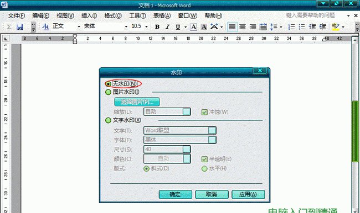Open the Help menu (帮助)
Image resolution: width=360 pixels, height=213 pixels.
coord(213,15)
